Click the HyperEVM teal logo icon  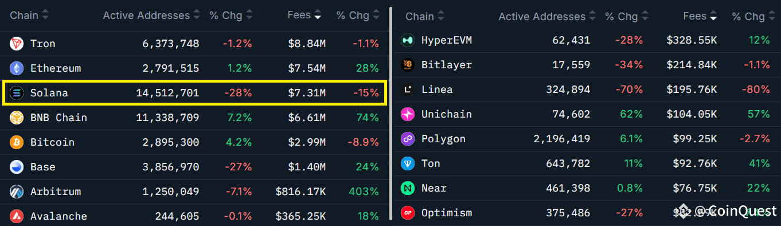coord(407,40)
